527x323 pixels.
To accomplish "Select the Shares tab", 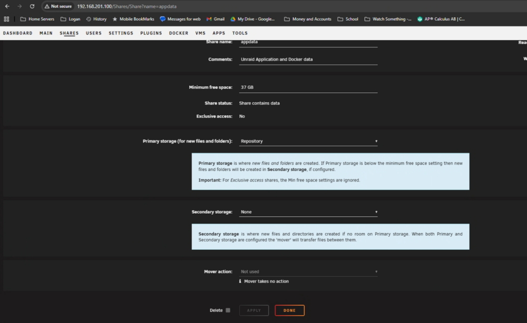I will click(69, 33).
